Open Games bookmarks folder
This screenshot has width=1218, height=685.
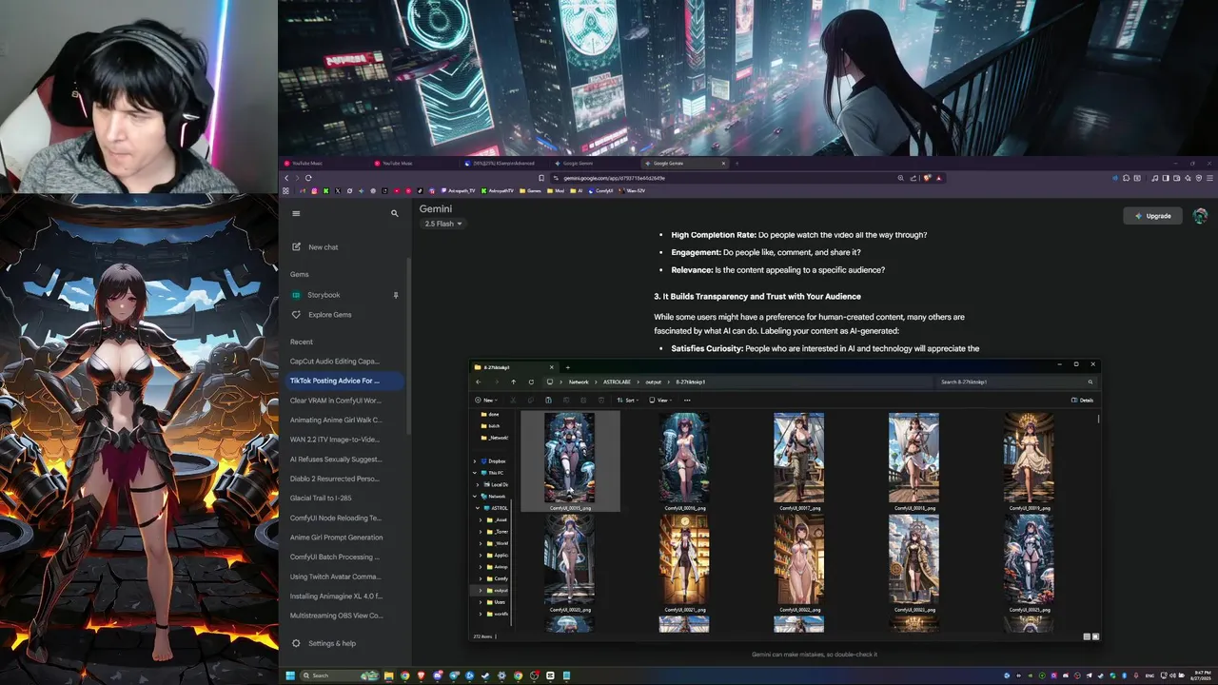click(x=530, y=191)
